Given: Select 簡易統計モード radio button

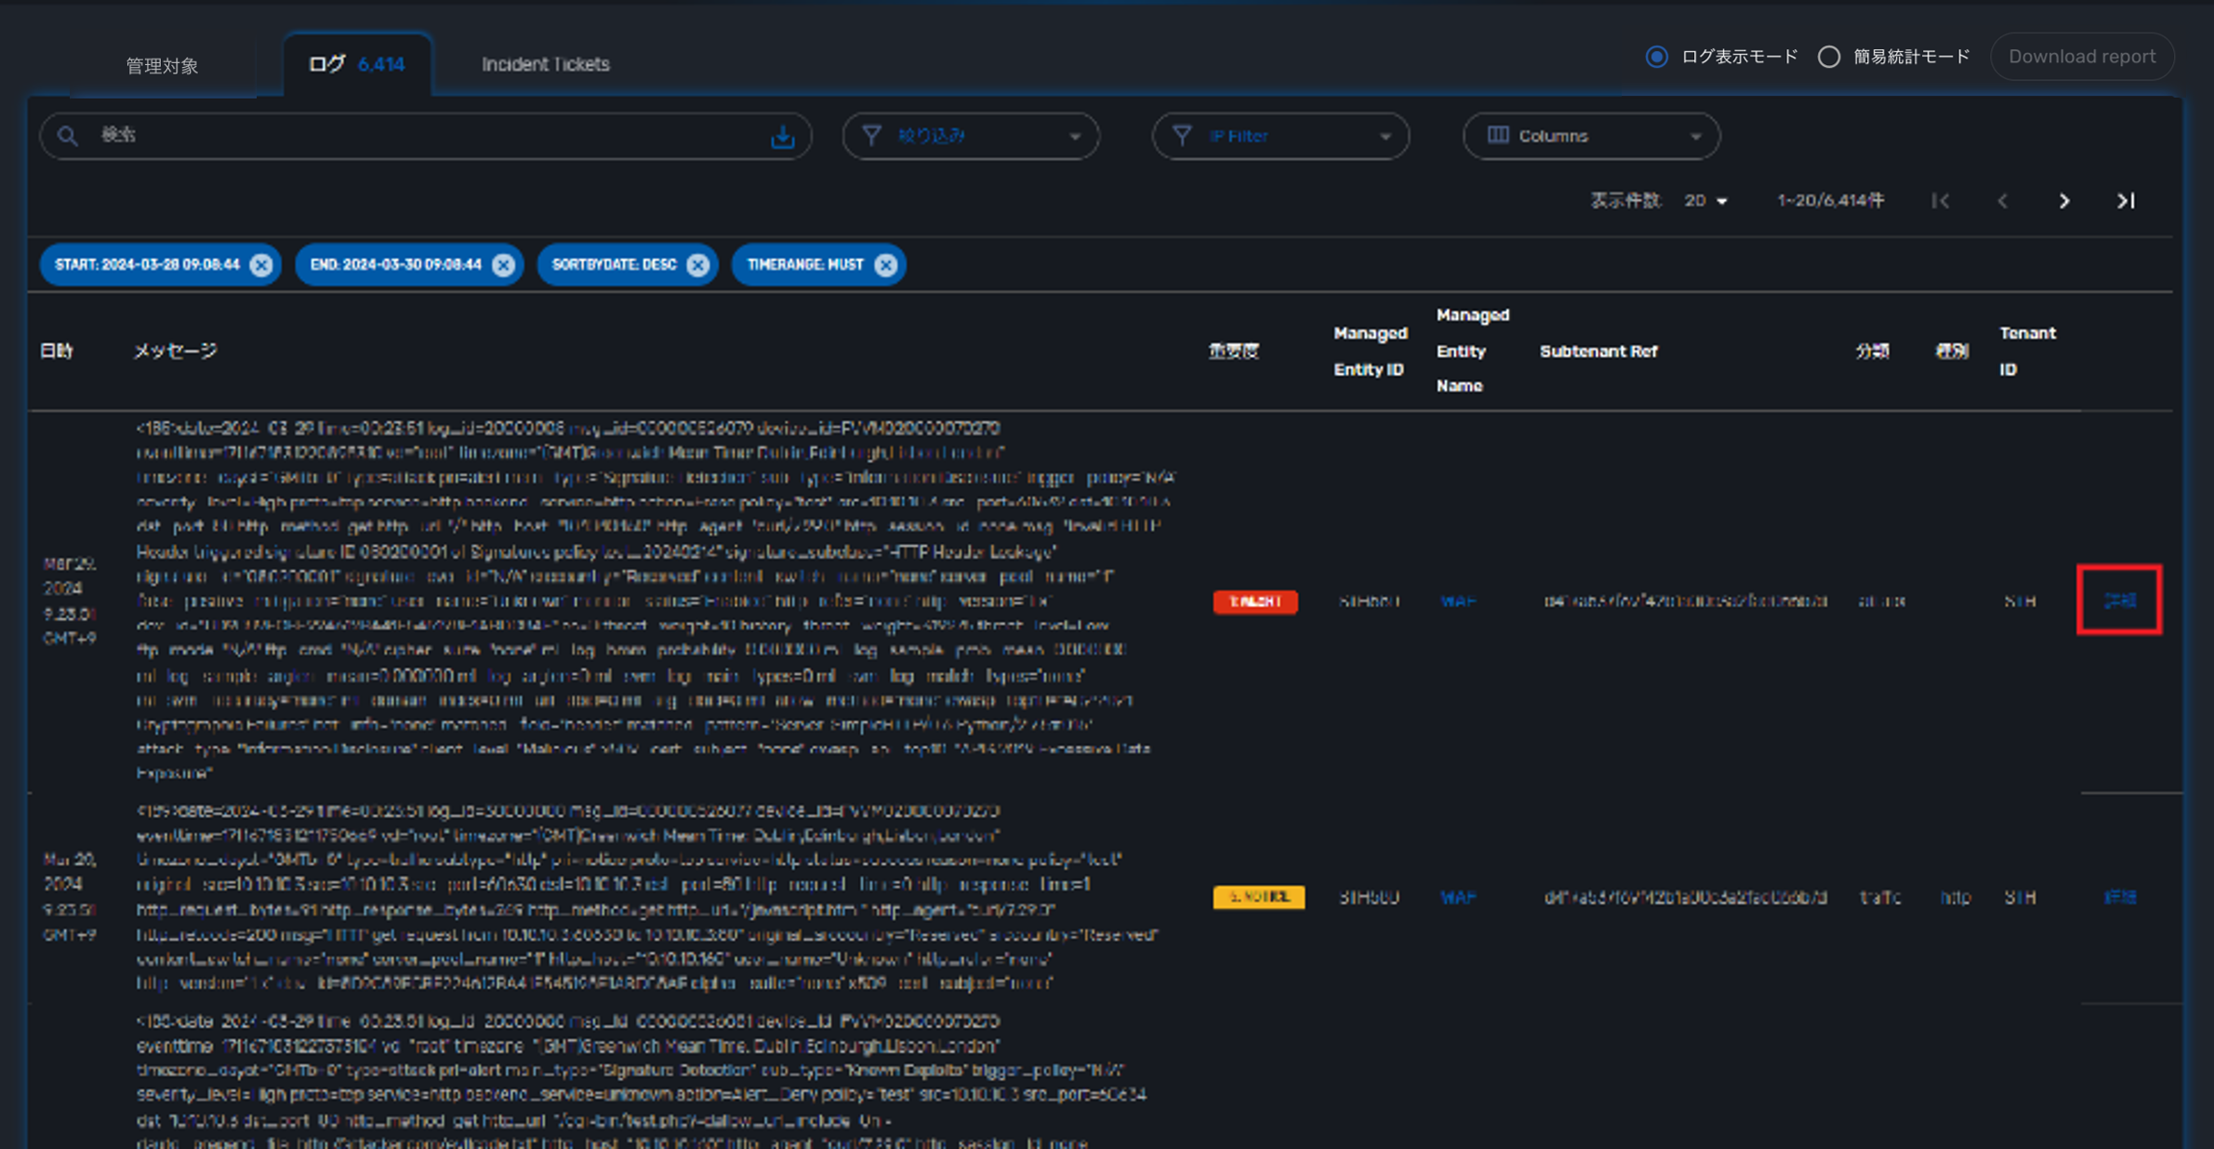Looking at the screenshot, I should click(1828, 57).
